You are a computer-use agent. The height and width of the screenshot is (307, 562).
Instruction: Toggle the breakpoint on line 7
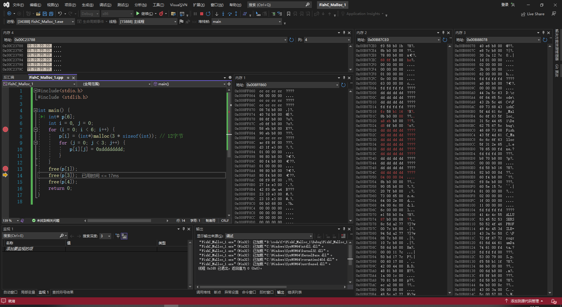[x=5, y=129]
